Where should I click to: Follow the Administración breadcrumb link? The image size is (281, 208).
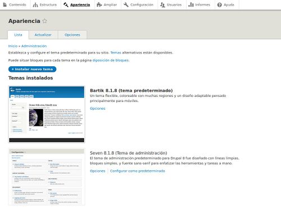point(34,46)
